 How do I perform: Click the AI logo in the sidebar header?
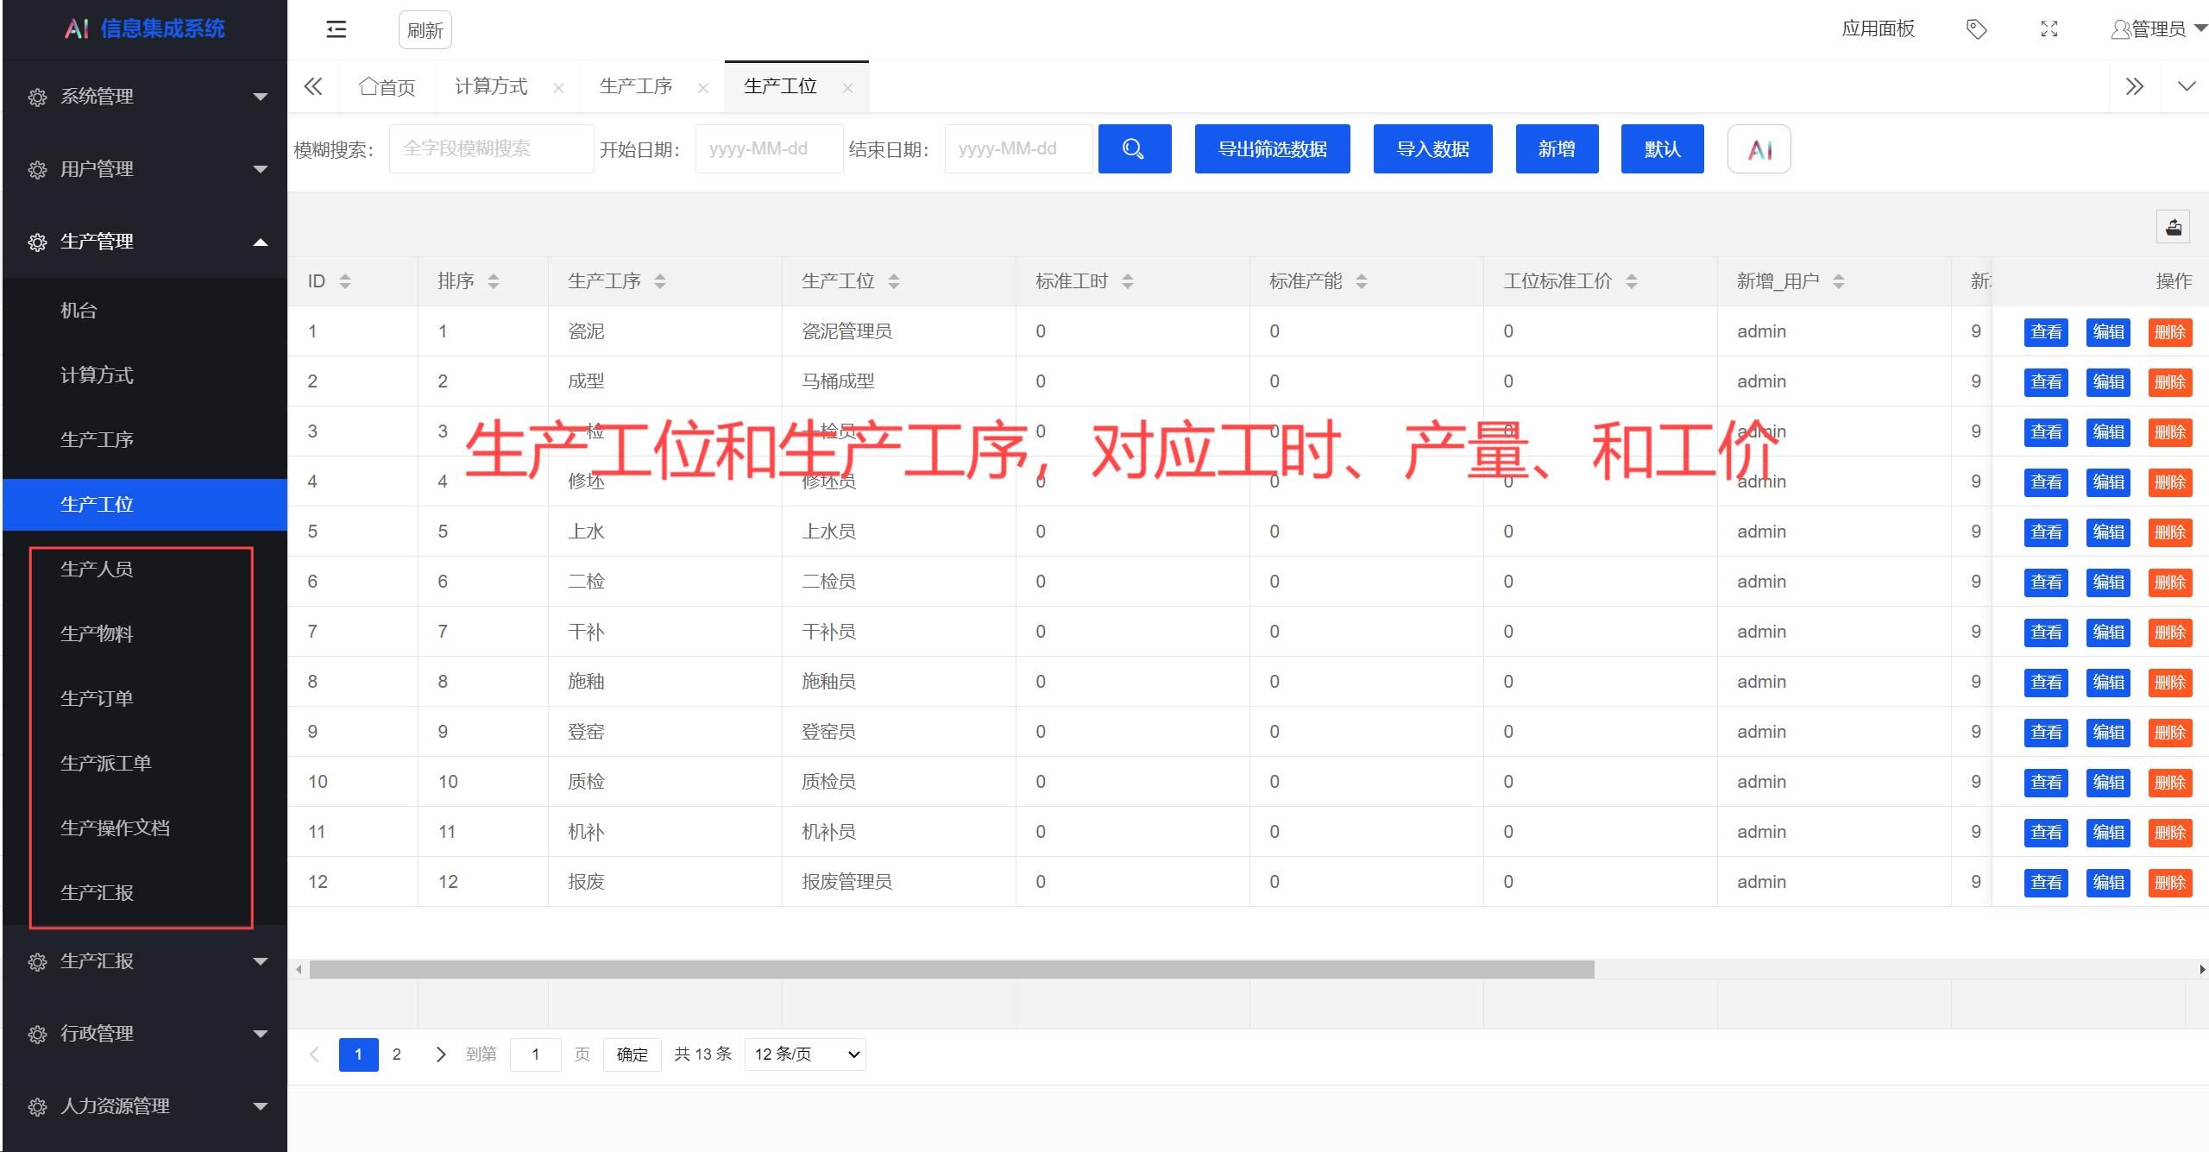(x=78, y=28)
